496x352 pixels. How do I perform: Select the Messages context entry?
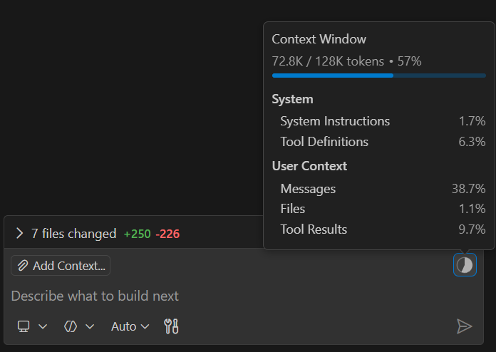coord(308,189)
